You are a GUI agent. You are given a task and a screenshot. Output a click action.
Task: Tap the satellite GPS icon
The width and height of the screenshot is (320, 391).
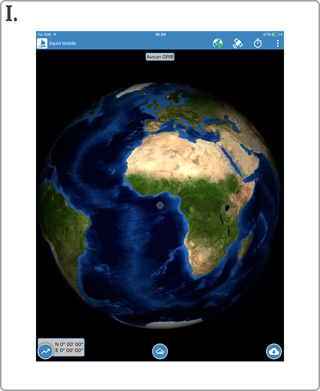pyautogui.click(x=237, y=44)
